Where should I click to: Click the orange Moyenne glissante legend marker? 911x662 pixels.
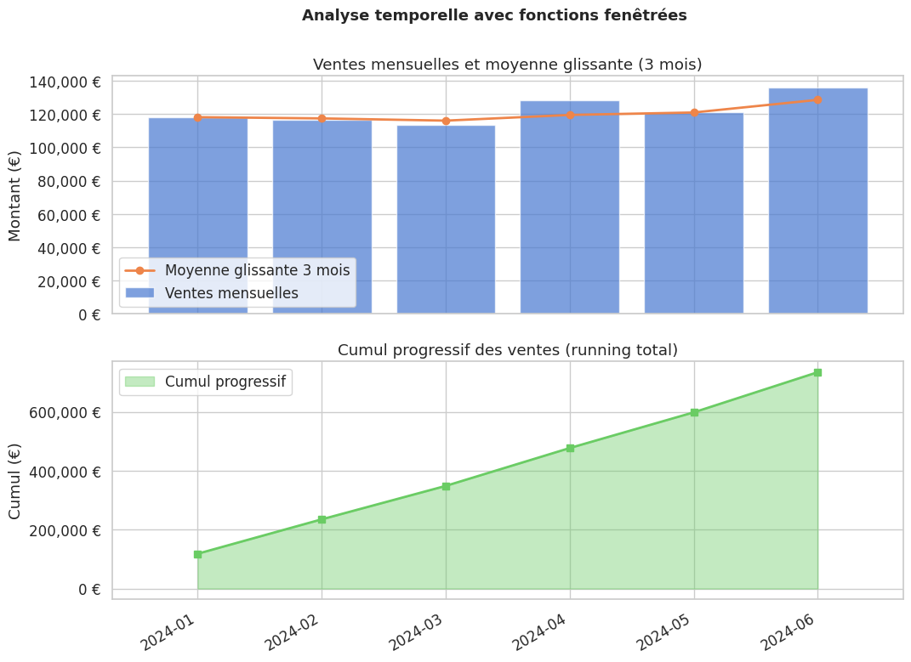click(139, 270)
